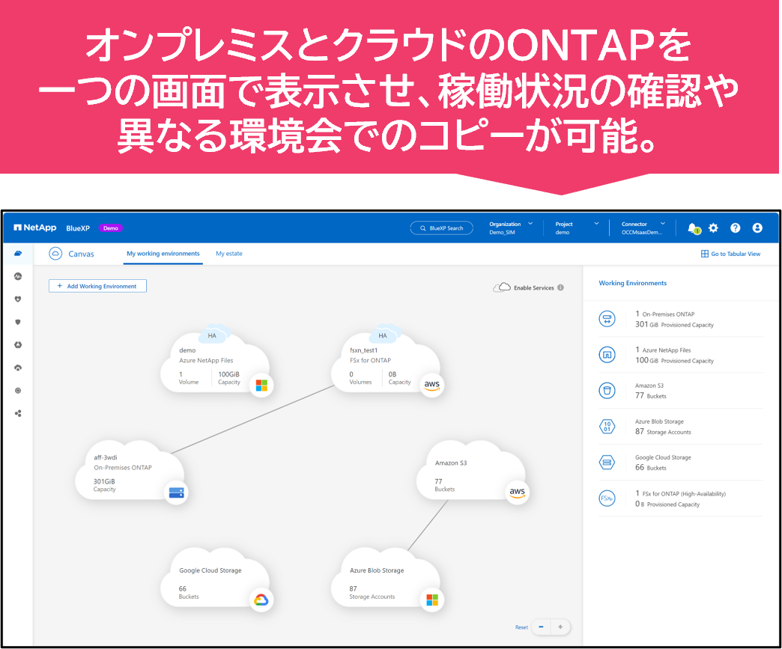Image resolution: width=782 pixels, height=649 pixels.
Task: Open the help question mark icon
Action: (x=735, y=228)
